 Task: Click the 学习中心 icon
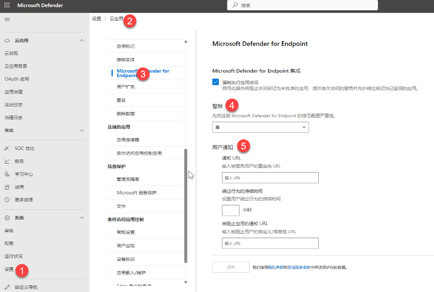click(7, 174)
